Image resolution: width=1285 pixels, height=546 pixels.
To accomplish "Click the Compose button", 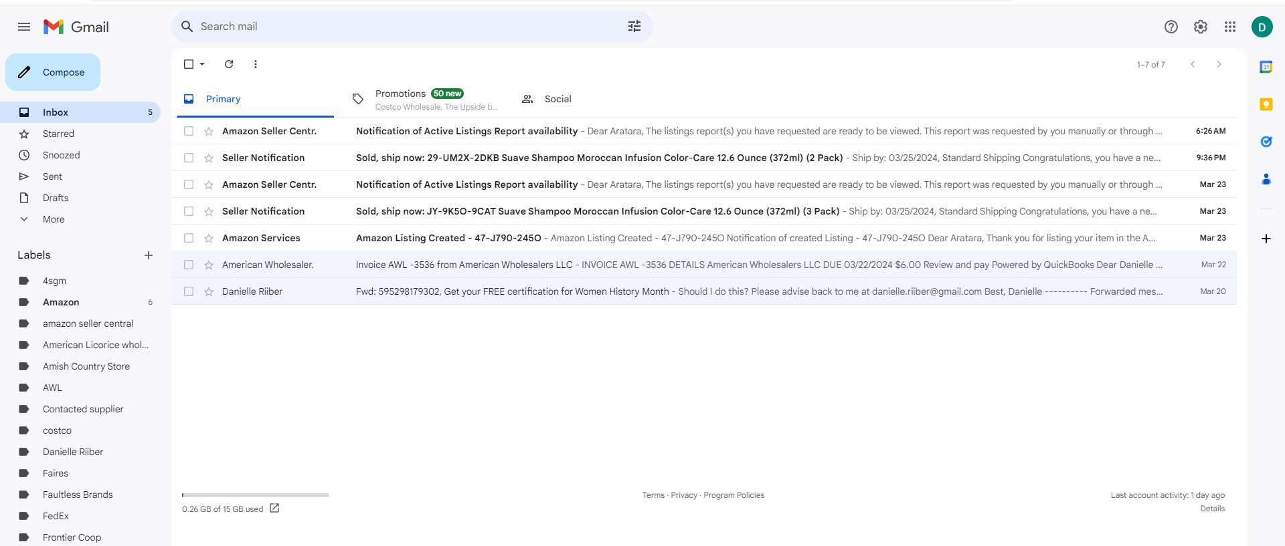I will tap(53, 72).
